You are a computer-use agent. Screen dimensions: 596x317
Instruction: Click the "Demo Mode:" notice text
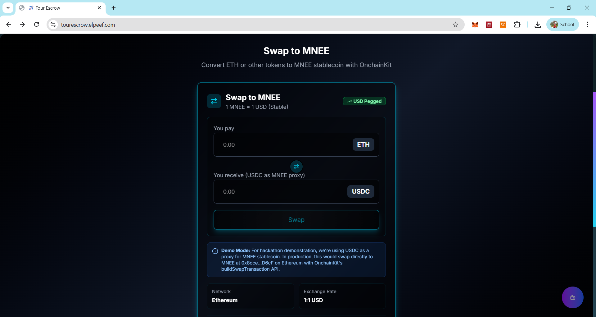pyautogui.click(x=236, y=250)
